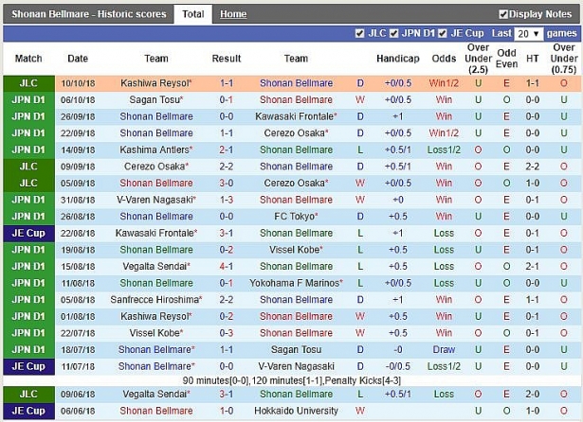Toggle the Display Notes checkbox
The width and height of the screenshot is (583, 422).
(x=503, y=14)
